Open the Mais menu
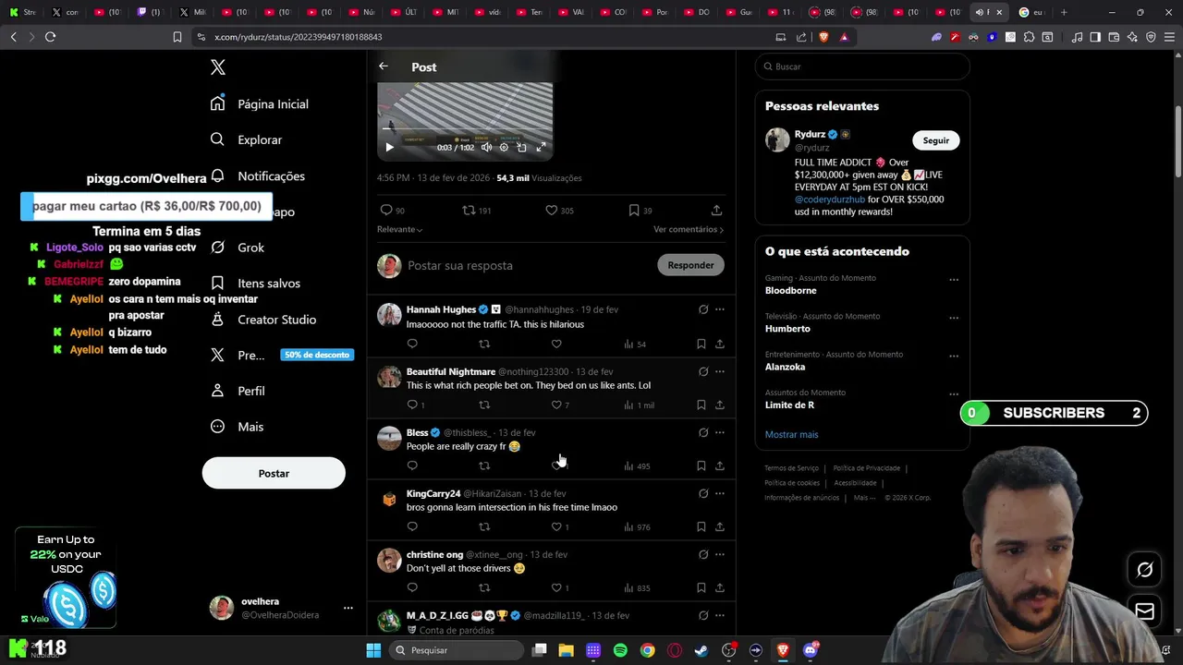 pyautogui.click(x=237, y=427)
